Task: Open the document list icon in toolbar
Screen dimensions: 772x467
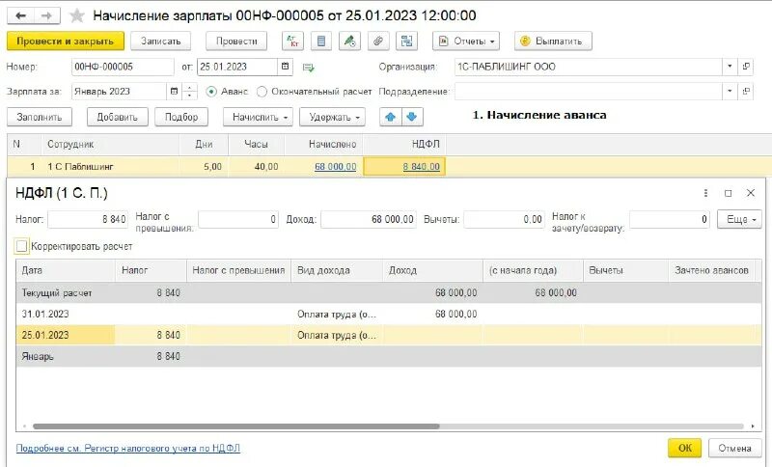Action: pos(321,41)
